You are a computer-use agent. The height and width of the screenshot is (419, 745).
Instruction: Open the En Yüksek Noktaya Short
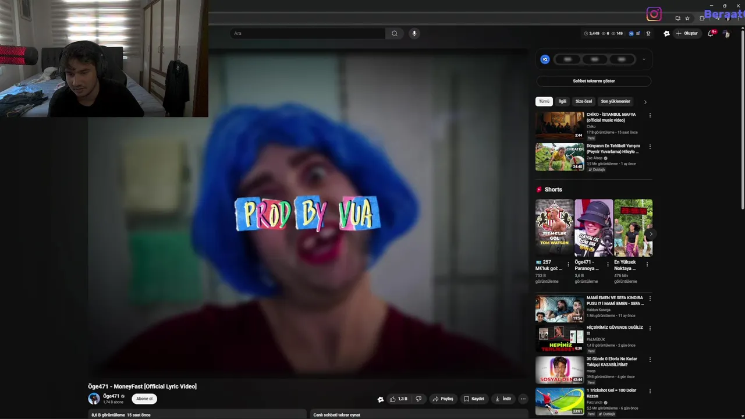(633, 228)
